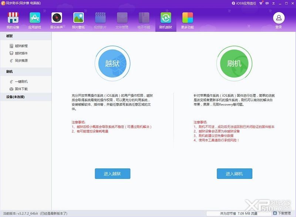Open 文件管理 file management
The width and height of the screenshot is (296, 217).
(x=122, y=20)
